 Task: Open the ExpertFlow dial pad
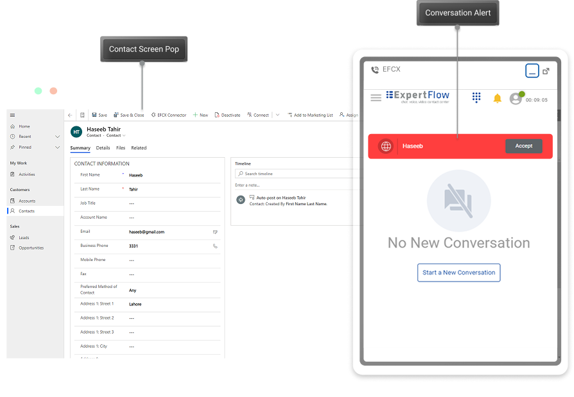point(476,97)
